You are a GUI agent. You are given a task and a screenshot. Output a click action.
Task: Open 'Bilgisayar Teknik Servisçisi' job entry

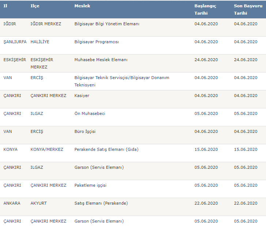pos(122,81)
